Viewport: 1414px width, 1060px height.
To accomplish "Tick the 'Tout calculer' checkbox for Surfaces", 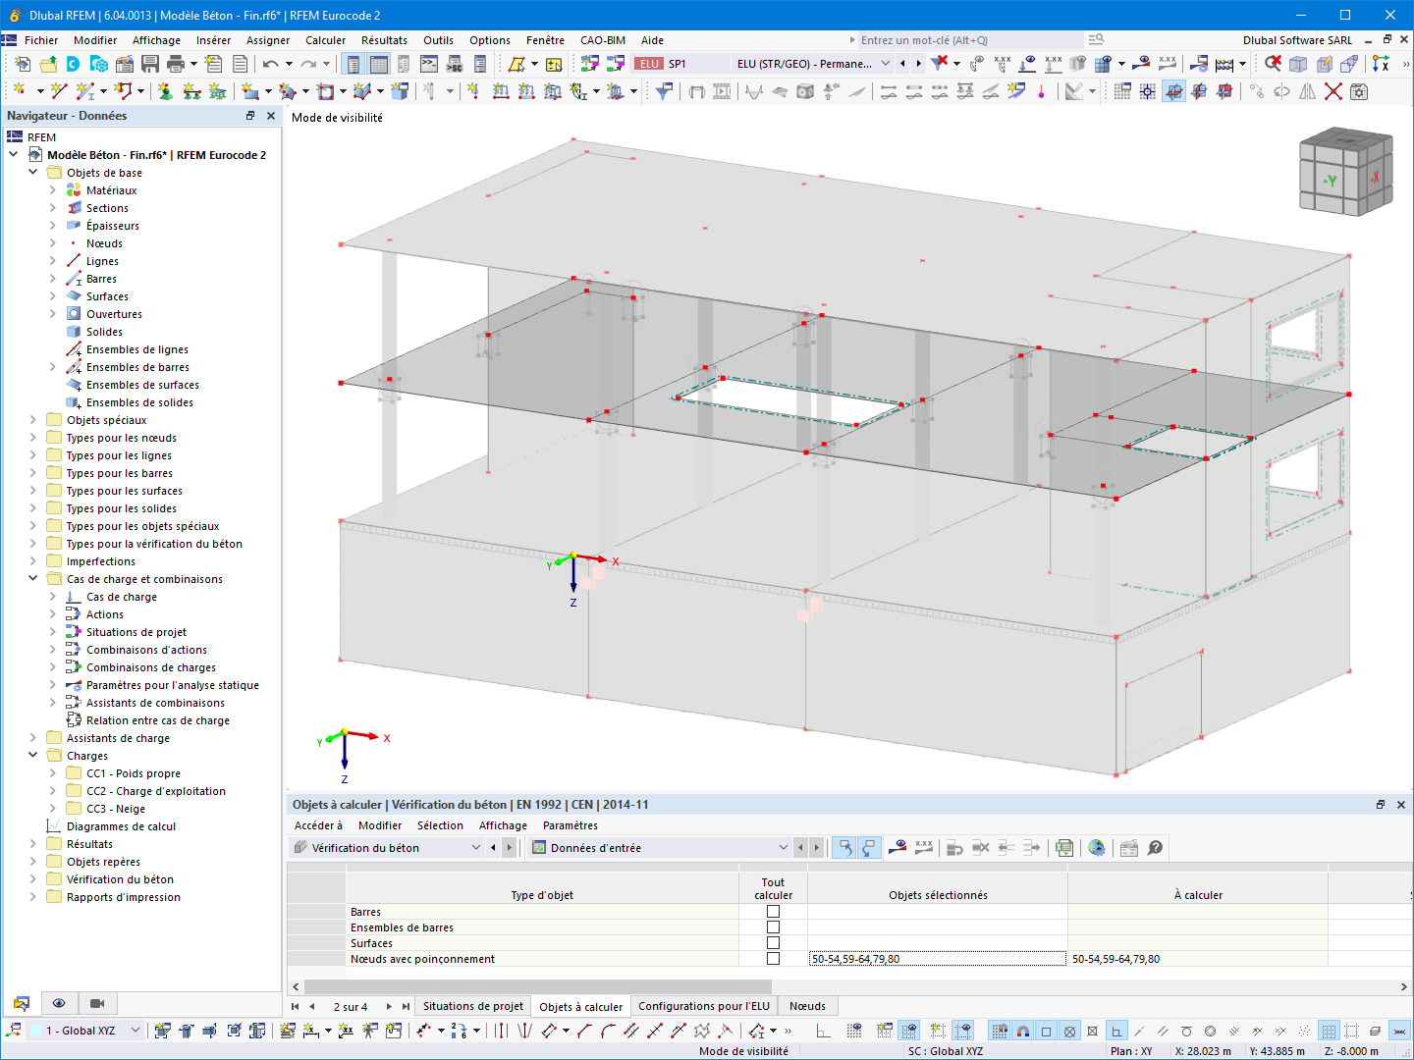I will point(773,943).
